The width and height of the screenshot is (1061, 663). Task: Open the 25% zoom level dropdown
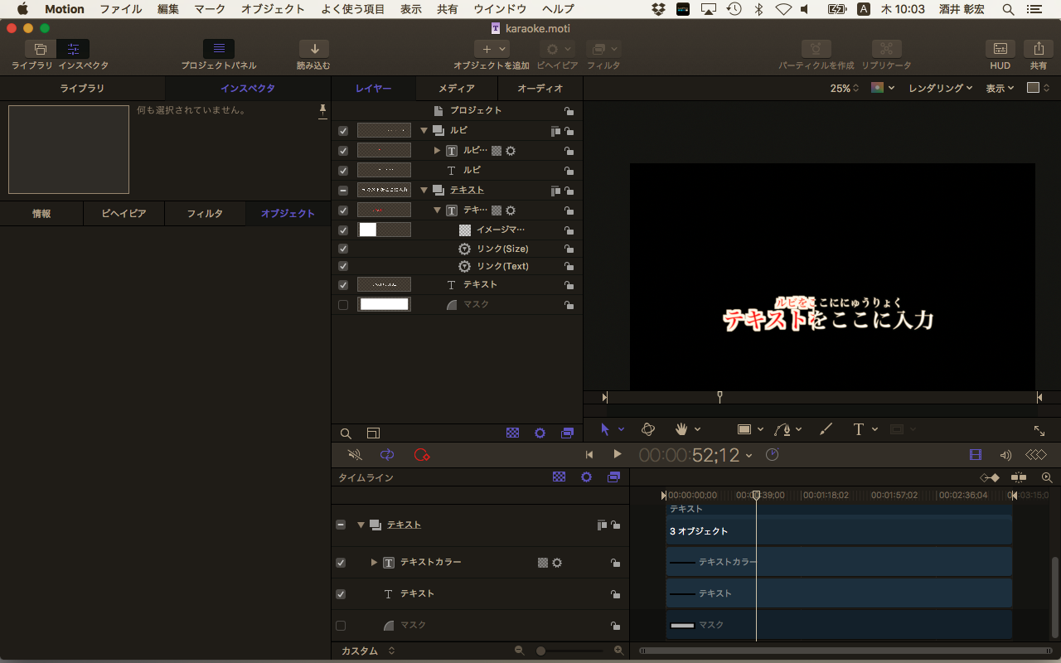click(x=845, y=88)
